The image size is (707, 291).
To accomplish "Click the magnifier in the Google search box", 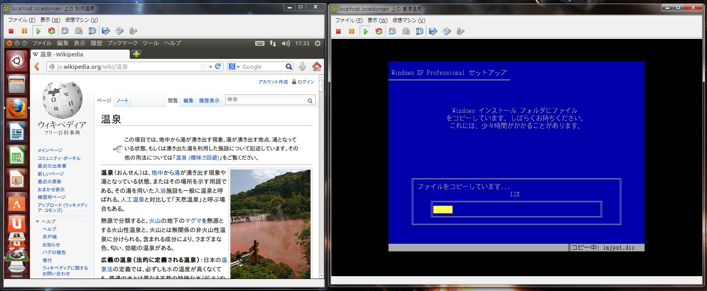I will tap(288, 66).
